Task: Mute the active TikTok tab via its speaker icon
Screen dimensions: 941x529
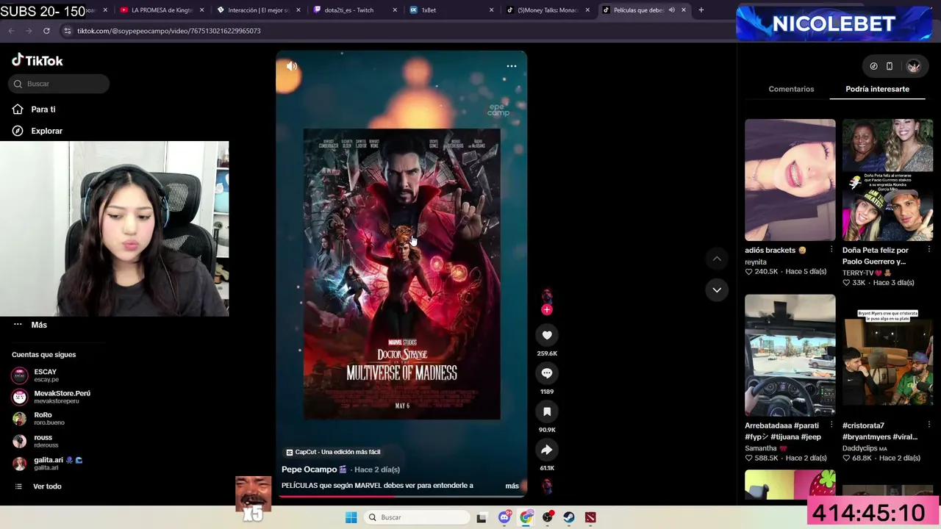Action: point(671,10)
